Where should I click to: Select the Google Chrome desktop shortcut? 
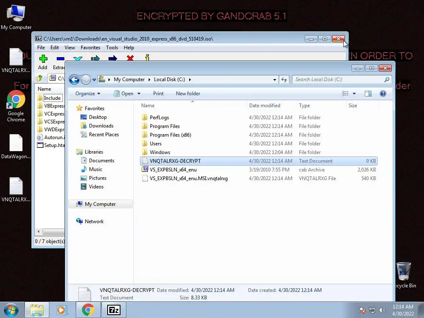[16, 106]
